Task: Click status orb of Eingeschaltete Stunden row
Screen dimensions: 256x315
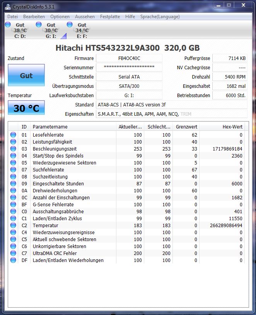Action: tap(13, 183)
